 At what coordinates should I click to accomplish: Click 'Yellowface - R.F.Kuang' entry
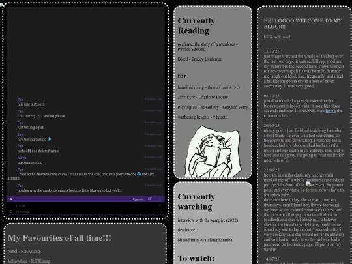[29, 261]
